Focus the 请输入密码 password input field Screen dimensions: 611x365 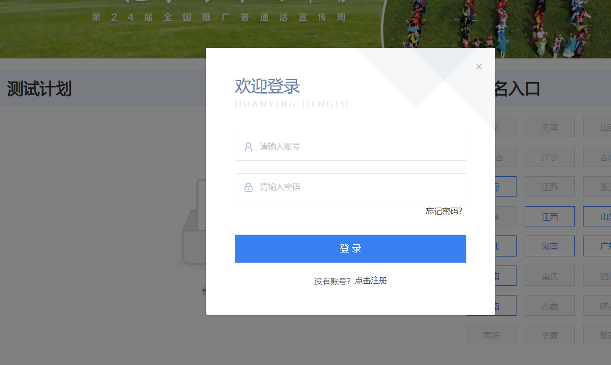[357, 187]
